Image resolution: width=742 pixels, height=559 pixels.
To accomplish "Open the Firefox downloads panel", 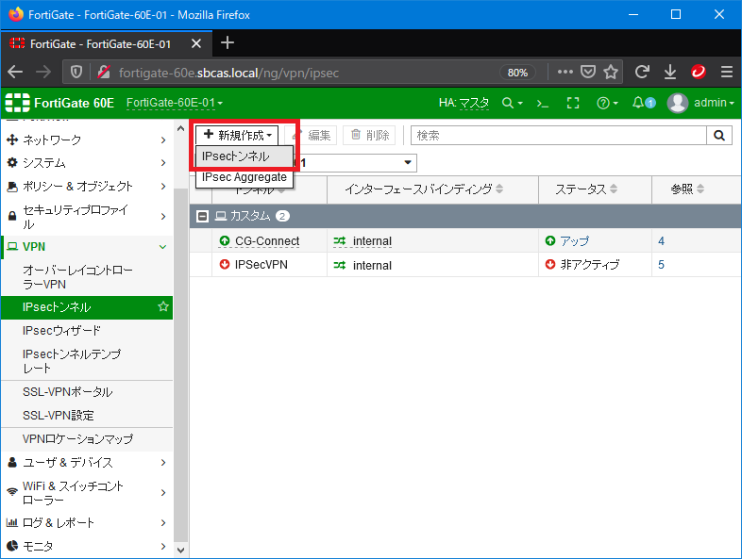I will [670, 72].
